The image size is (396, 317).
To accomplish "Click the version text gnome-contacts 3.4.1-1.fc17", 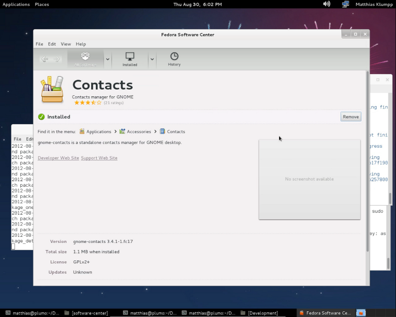I will (x=103, y=242).
